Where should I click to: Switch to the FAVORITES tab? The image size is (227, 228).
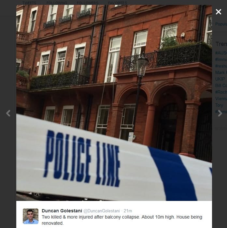[118, 3]
